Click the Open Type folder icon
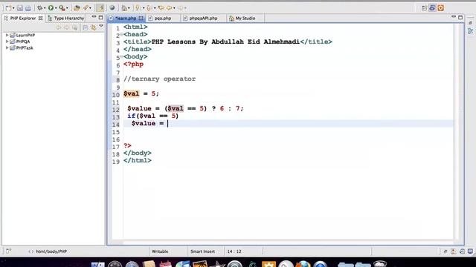The height and width of the screenshot is (267, 476). click(x=77, y=8)
